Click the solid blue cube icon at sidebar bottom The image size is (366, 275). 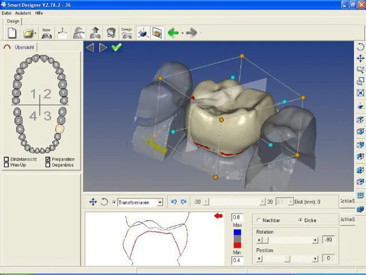pyautogui.click(x=360, y=209)
